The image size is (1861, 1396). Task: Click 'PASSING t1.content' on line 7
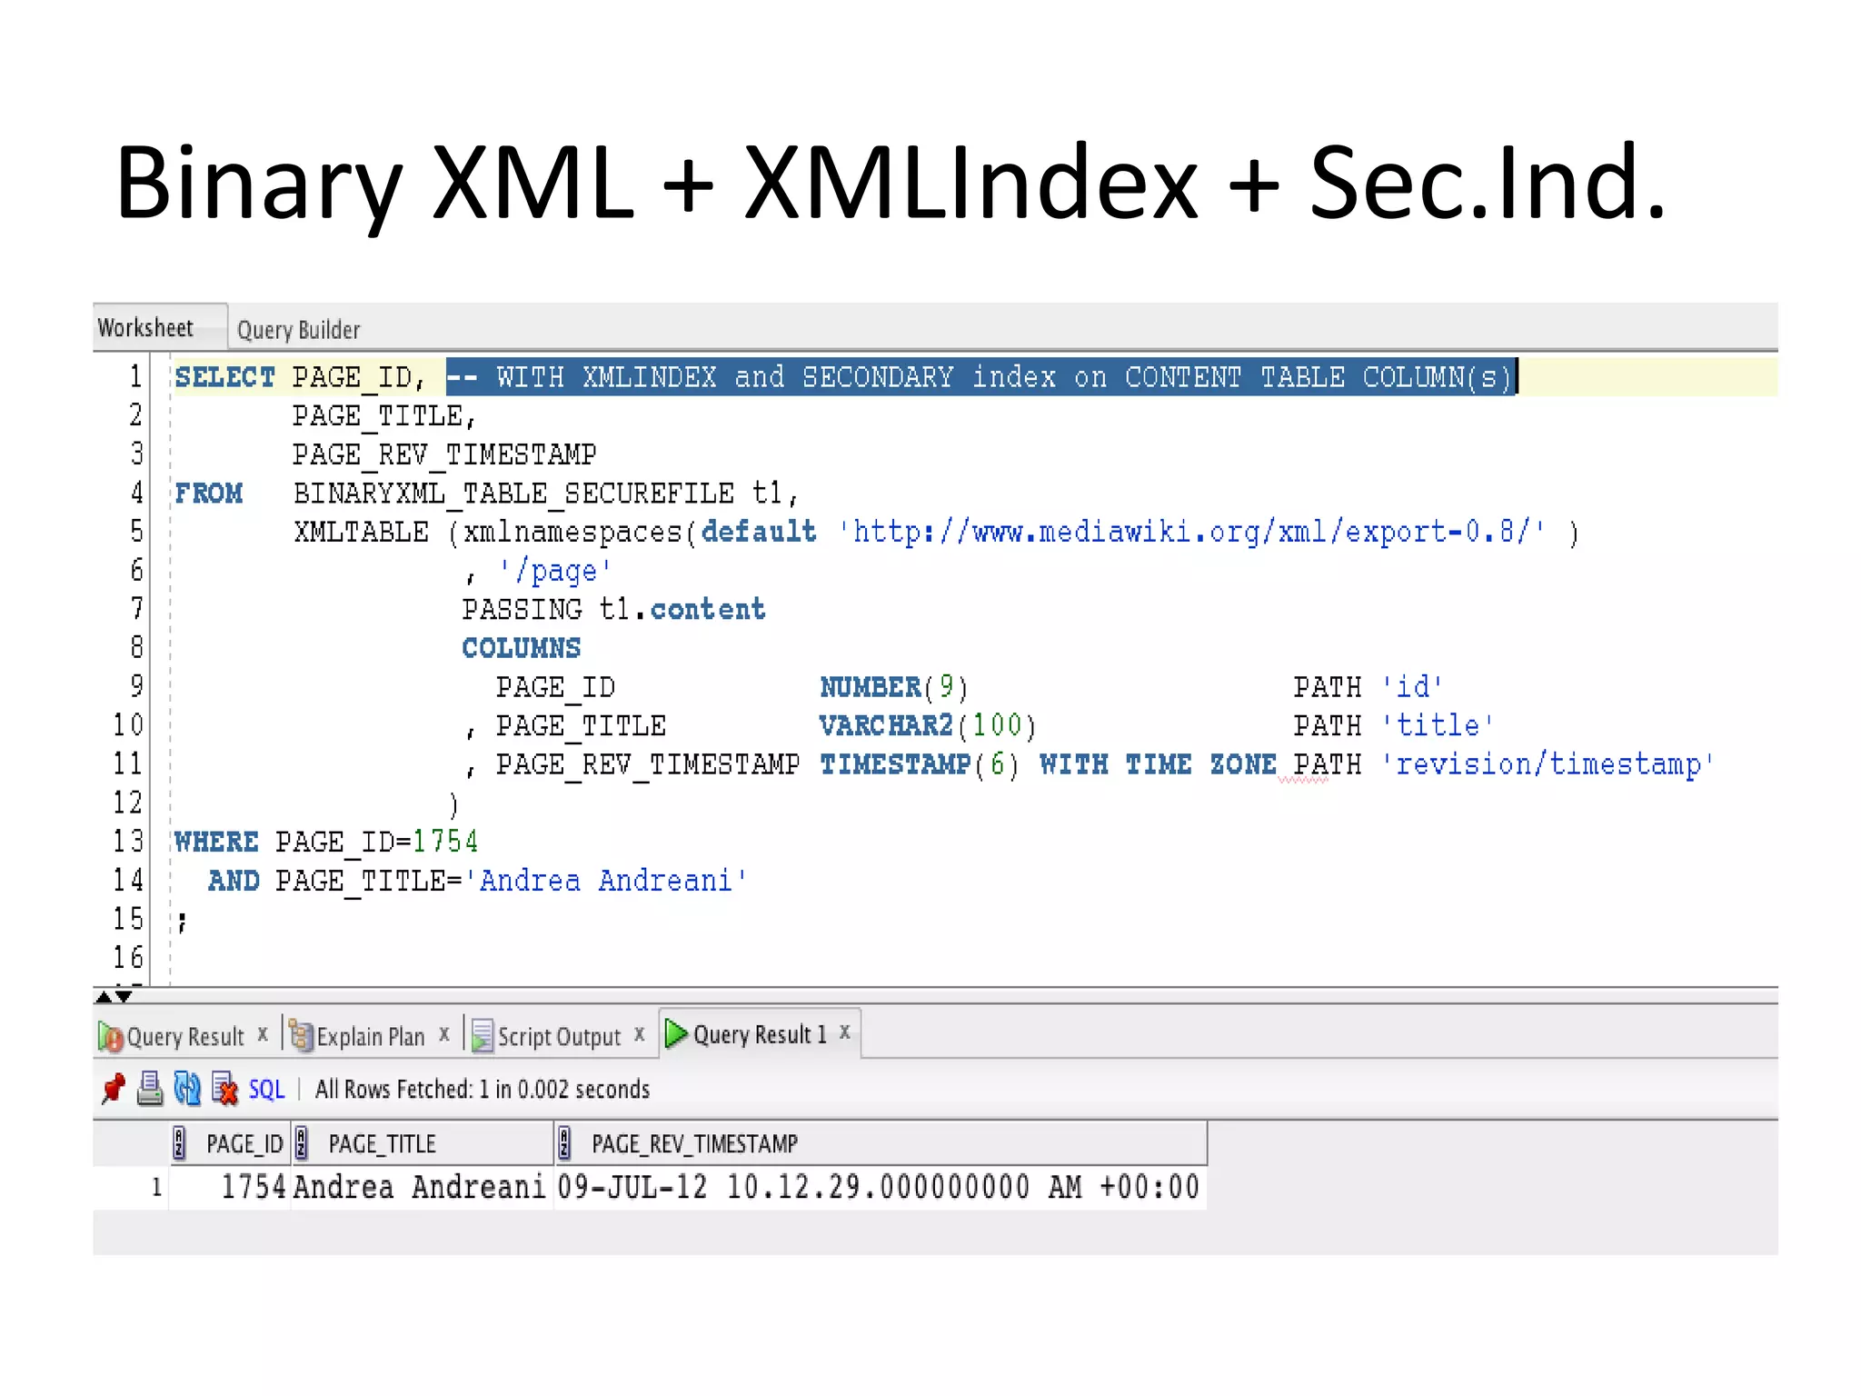613,609
